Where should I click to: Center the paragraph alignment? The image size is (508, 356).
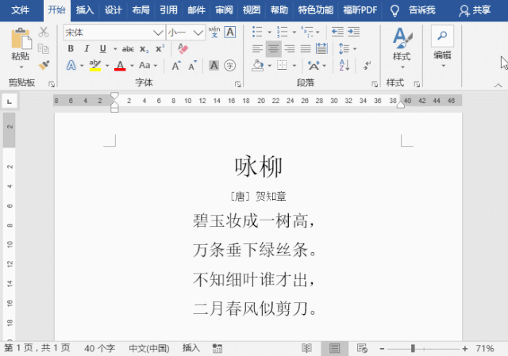pyautogui.click(x=273, y=49)
